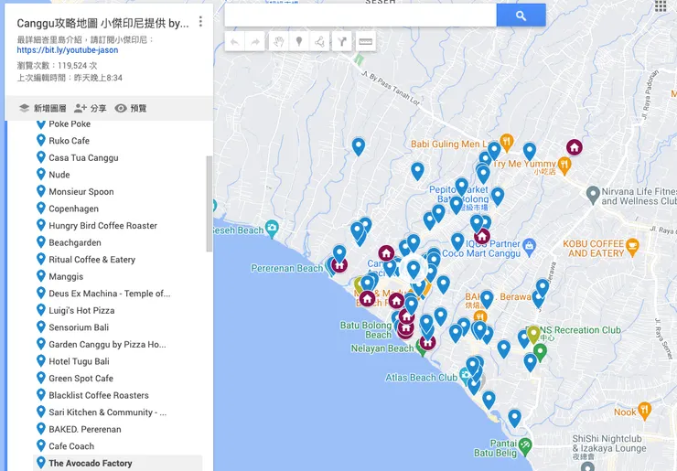Select Monsieur Spoon list entry
The image size is (677, 471).
coord(81,192)
